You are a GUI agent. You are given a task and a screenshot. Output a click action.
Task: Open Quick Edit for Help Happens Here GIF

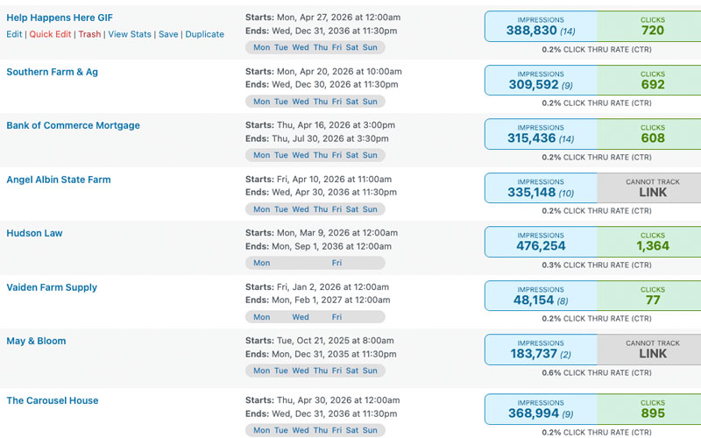(x=50, y=34)
